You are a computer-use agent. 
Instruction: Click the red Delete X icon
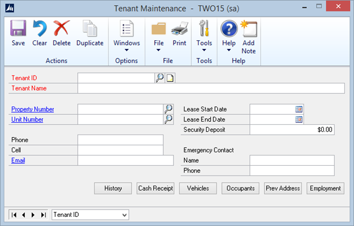[x=61, y=28]
